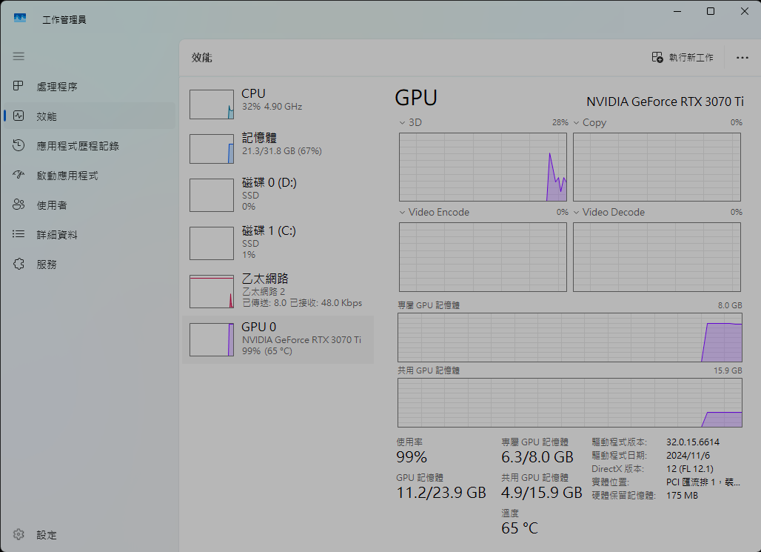Click the 專屬 GPU 記憶體 usage graph

point(569,337)
